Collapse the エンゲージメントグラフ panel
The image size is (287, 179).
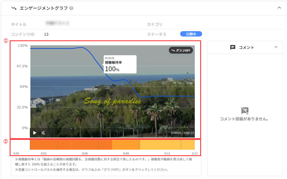tap(279, 8)
